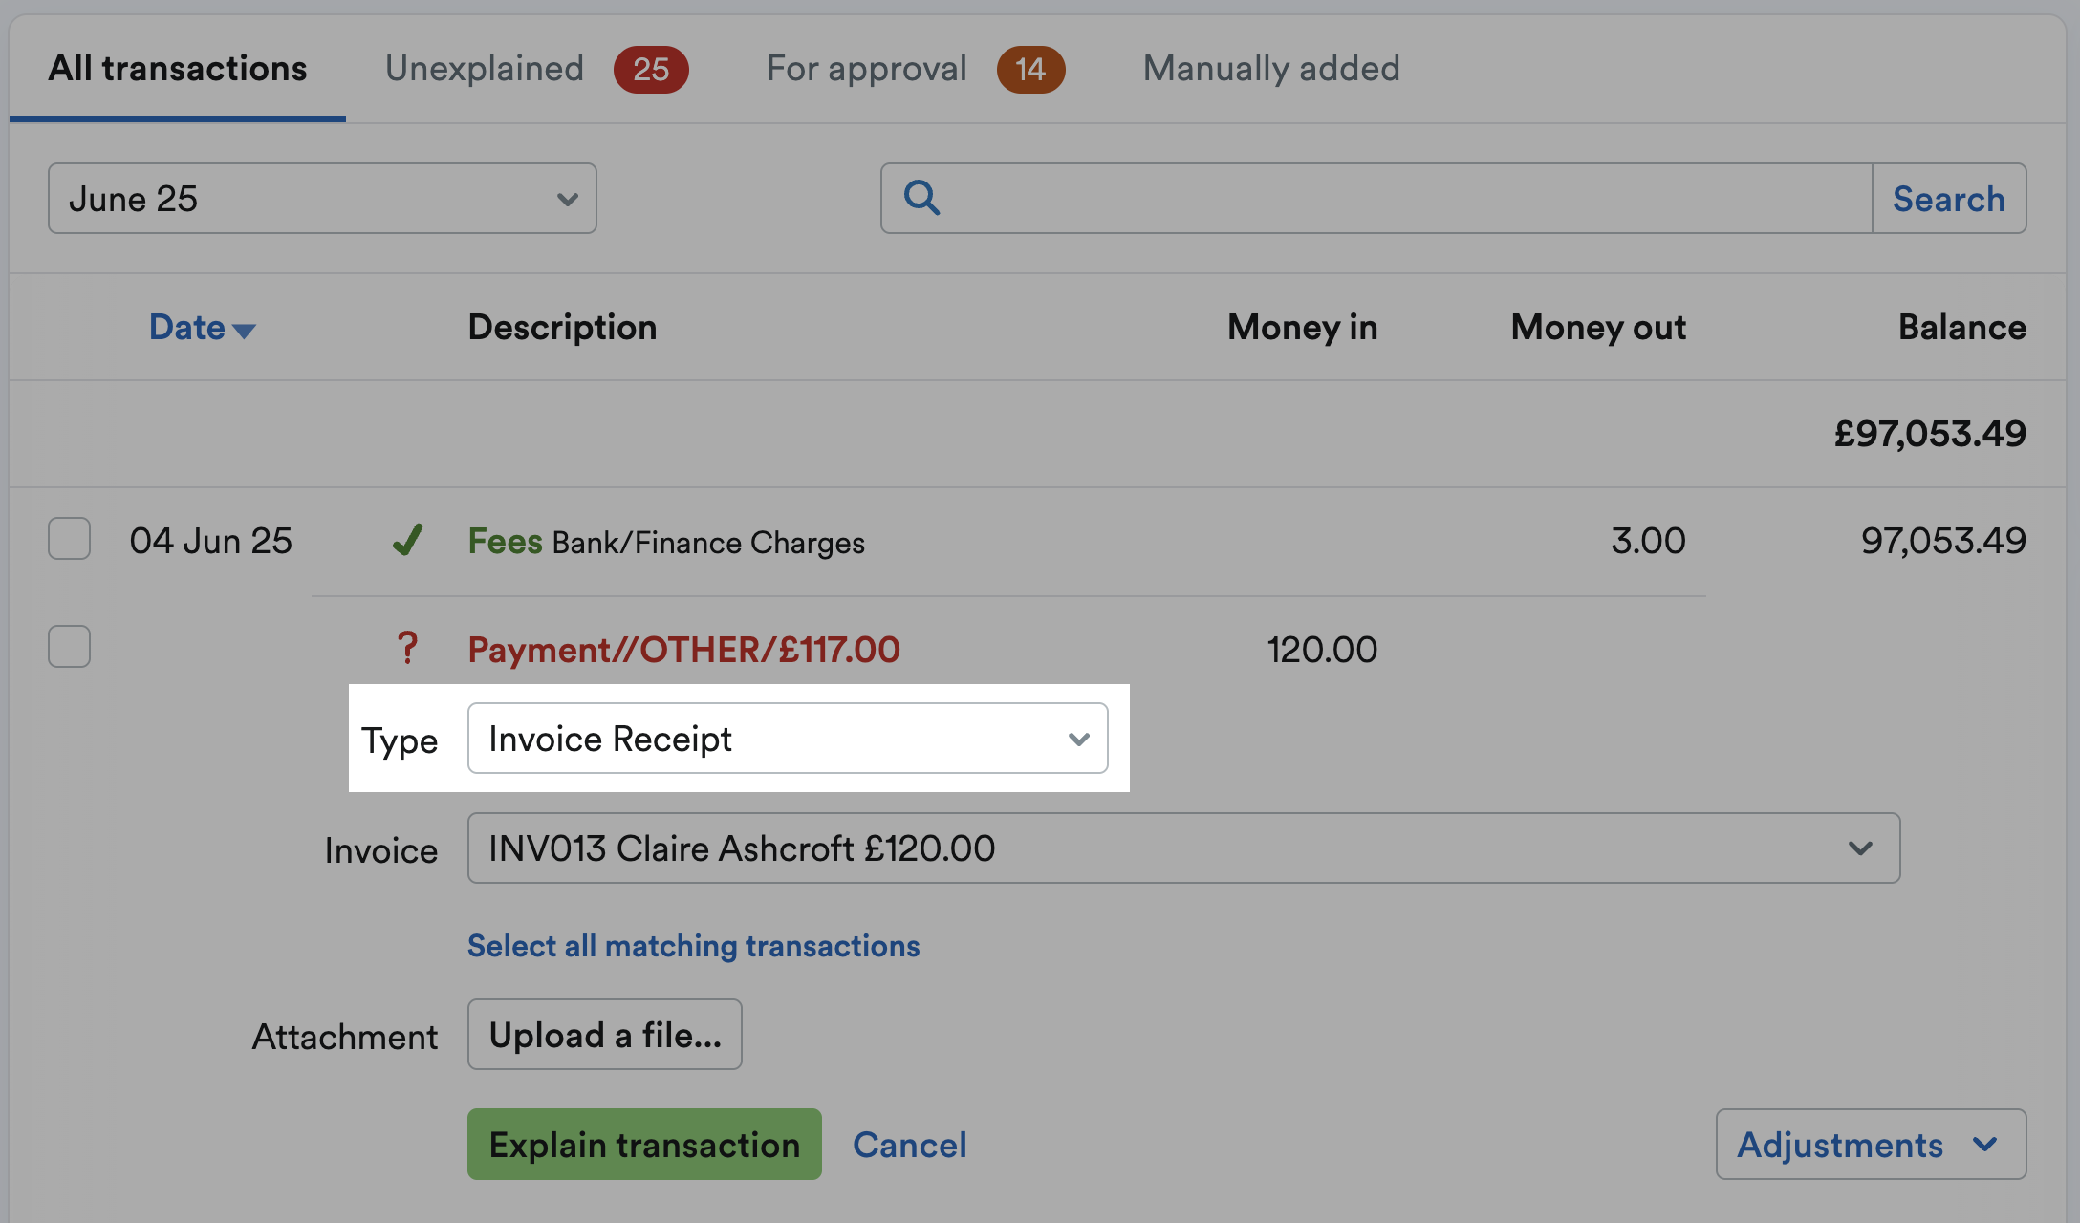Click the 120.00 money in value
The width and height of the screenshot is (2080, 1223).
1322,650
